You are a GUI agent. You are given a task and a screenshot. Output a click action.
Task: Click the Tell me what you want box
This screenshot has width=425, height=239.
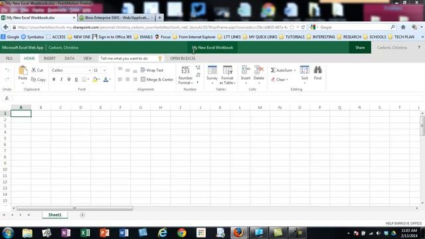click(x=131, y=58)
